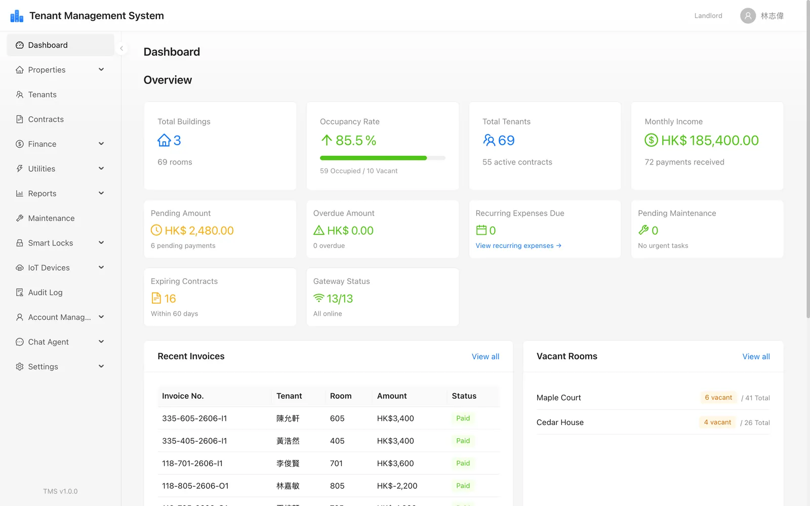Click the IoT Devices cloud icon
The height and width of the screenshot is (506, 810).
click(20, 268)
